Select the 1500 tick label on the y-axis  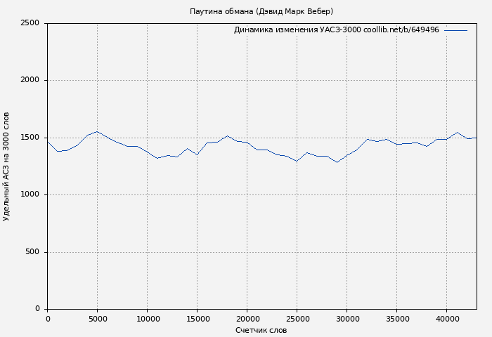pyautogui.click(x=30, y=138)
